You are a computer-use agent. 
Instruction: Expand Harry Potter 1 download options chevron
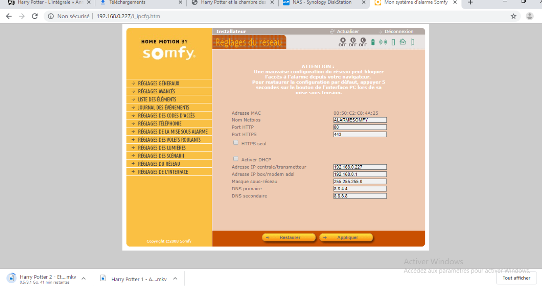point(175,279)
